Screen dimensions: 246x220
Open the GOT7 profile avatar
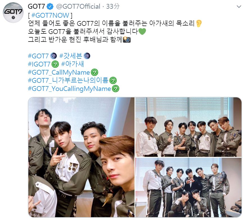(x=13, y=13)
